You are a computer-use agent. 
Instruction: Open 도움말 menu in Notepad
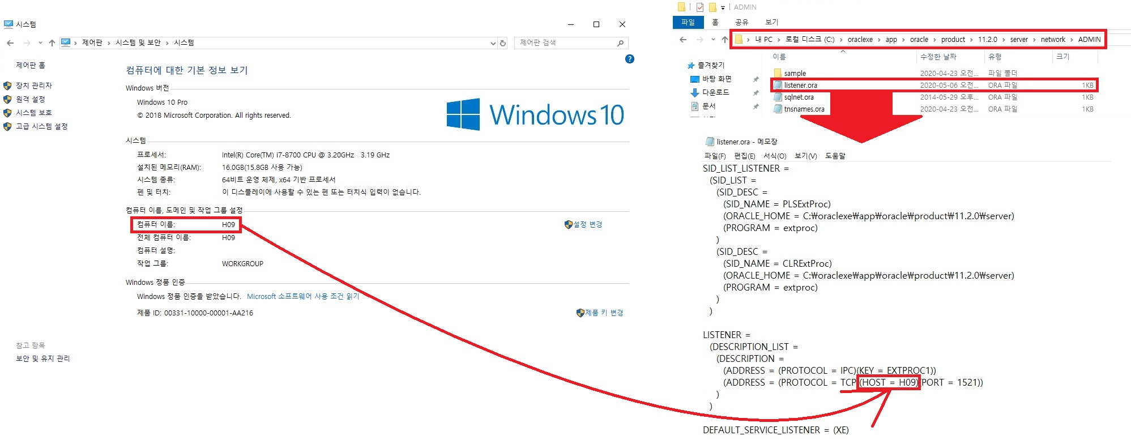(x=835, y=156)
